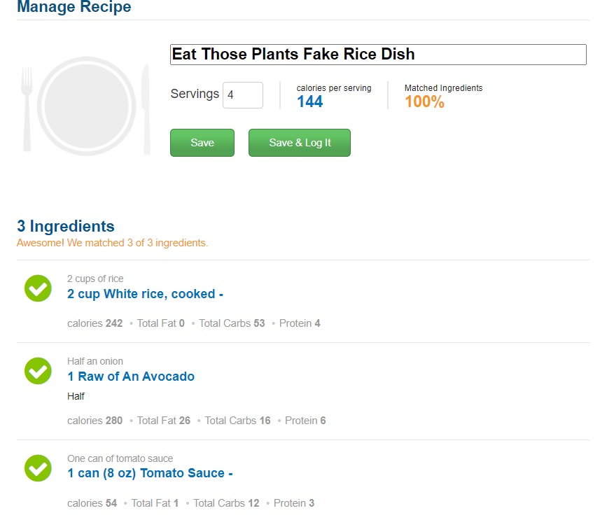Click the 144 calories per serving value
600x520 pixels.
coord(310,101)
